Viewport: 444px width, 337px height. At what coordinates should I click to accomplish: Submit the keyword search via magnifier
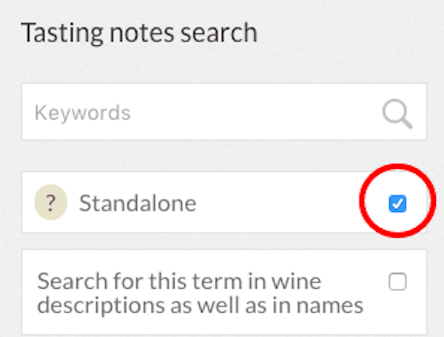click(x=397, y=113)
